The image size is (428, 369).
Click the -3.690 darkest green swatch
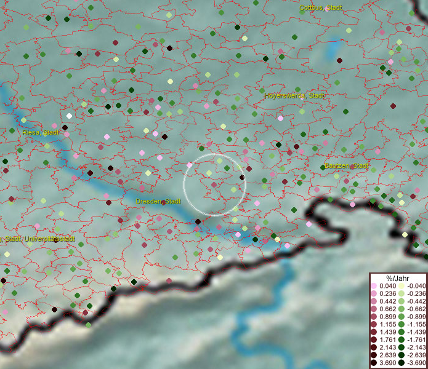[402, 363]
